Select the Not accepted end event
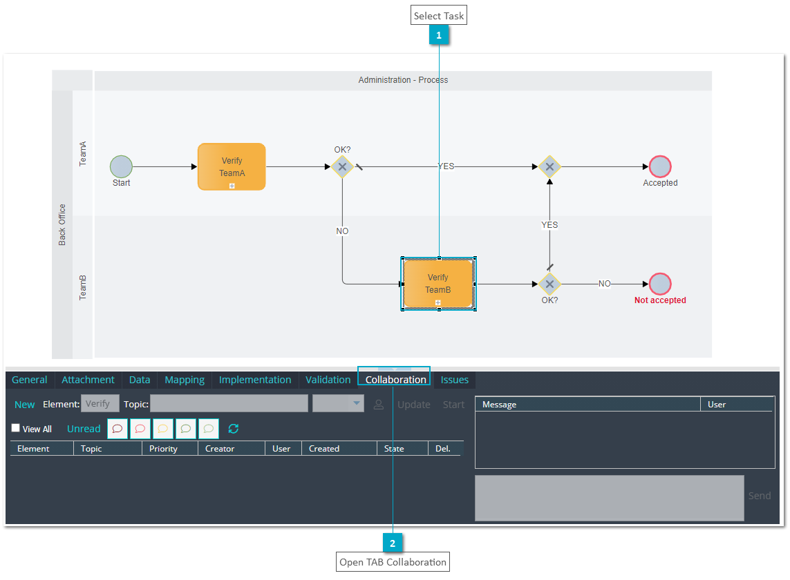The height and width of the screenshot is (580, 790). tap(660, 284)
